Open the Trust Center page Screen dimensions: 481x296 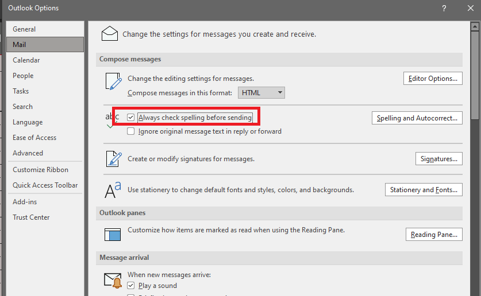click(45, 217)
